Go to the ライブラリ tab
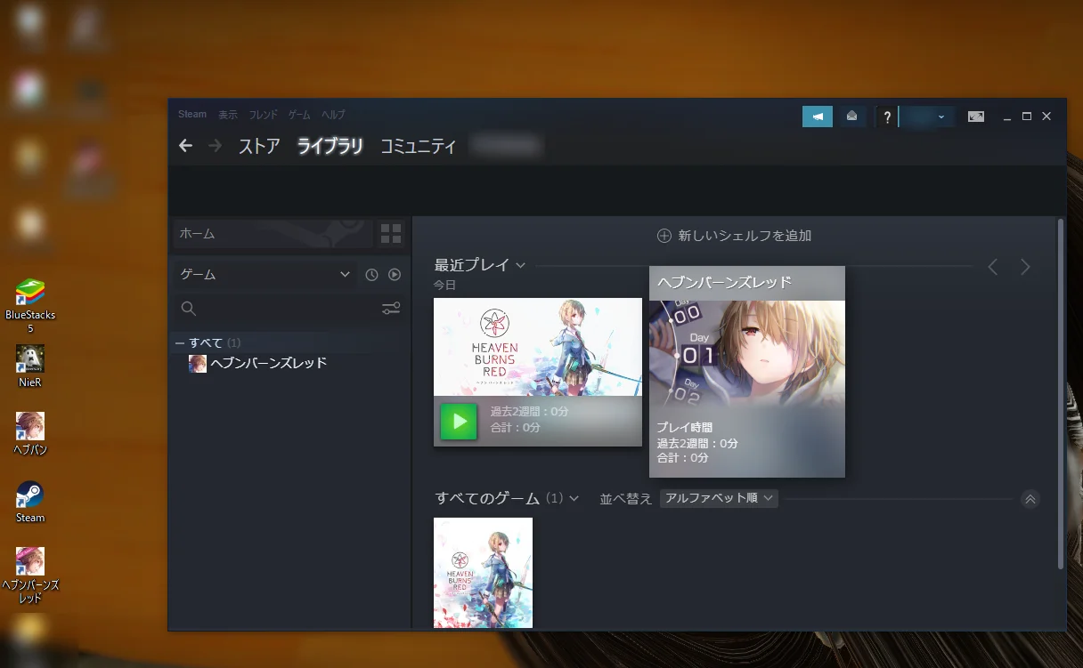 coord(330,147)
